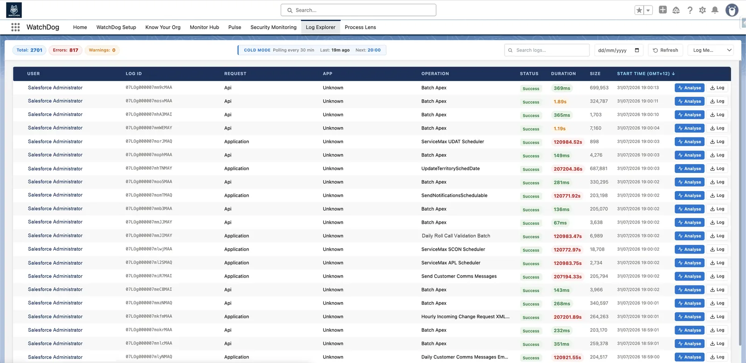Expand the Log Me... dropdown
This screenshot has height=363, width=746.
711,50
